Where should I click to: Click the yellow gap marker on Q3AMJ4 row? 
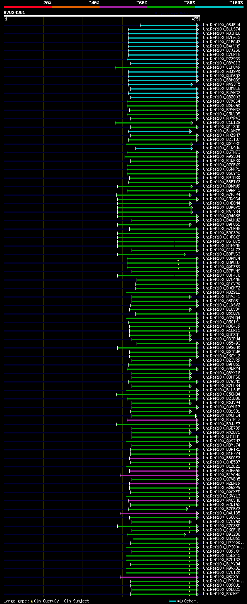178,260
